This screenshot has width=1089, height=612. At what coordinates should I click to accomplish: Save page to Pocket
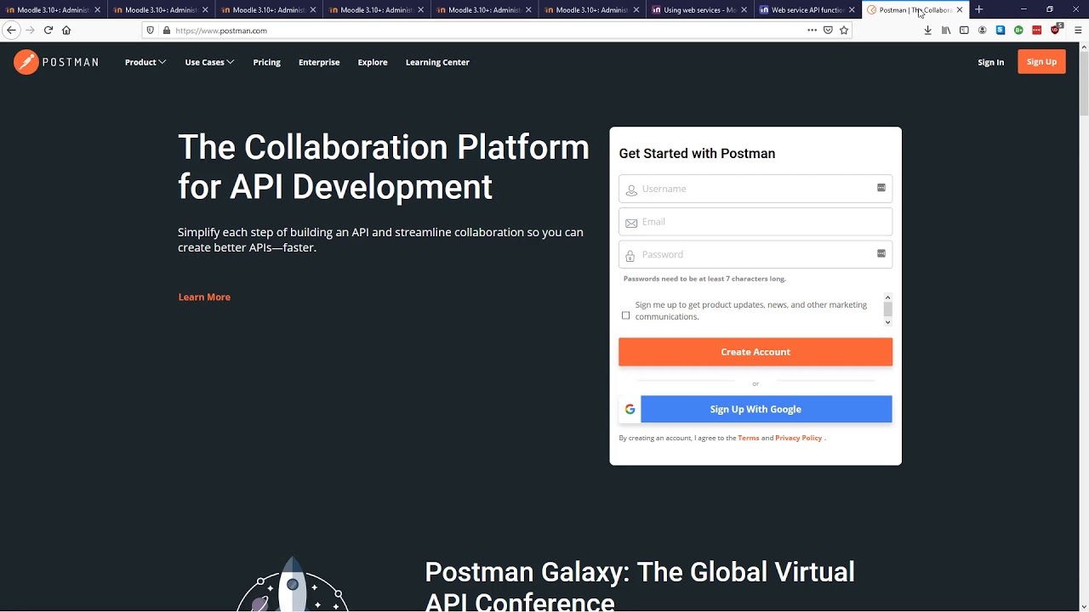point(828,30)
